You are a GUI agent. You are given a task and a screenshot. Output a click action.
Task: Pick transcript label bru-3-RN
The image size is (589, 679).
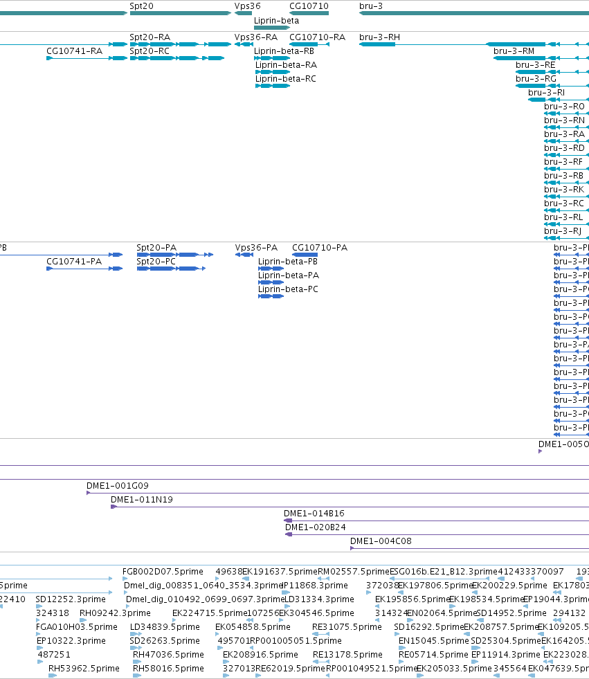coord(564,120)
